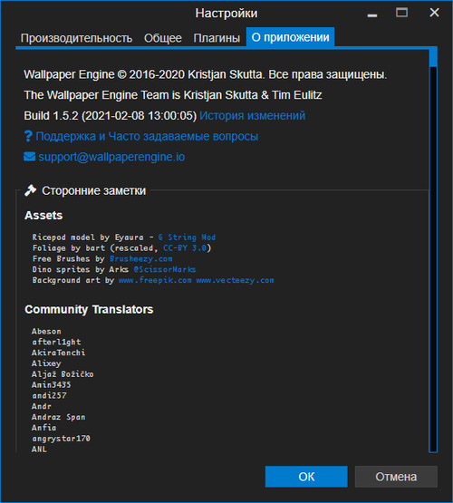
Task: Select the О приложении tab
Action: pyautogui.click(x=290, y=37)
